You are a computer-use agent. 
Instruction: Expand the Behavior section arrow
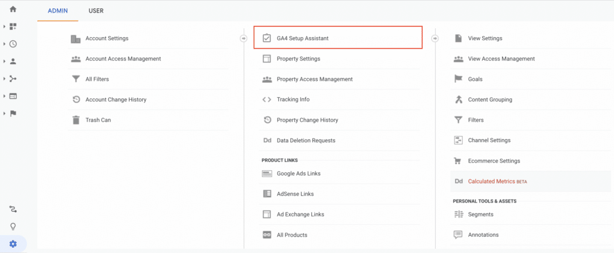tap(4, 96)
